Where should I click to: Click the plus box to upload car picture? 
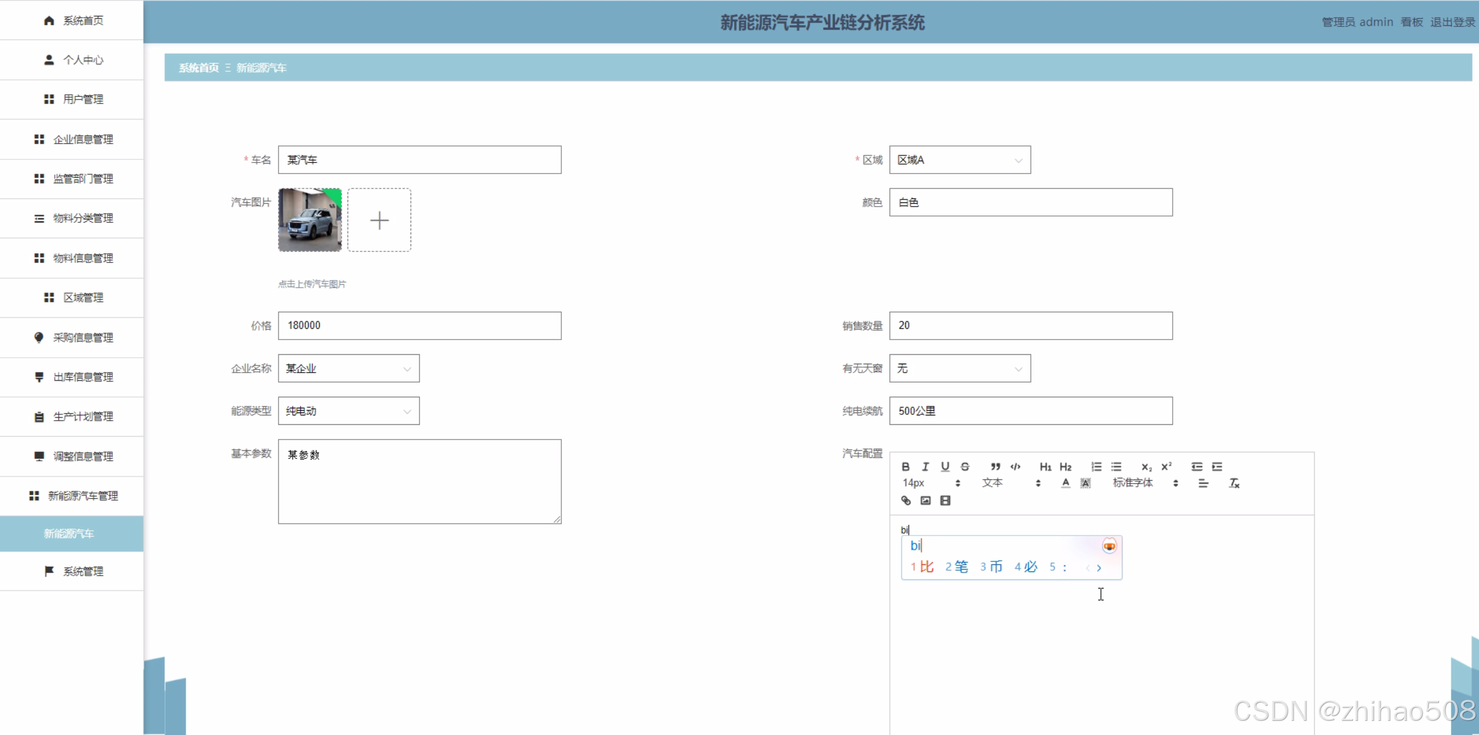[x=379, y=220]
